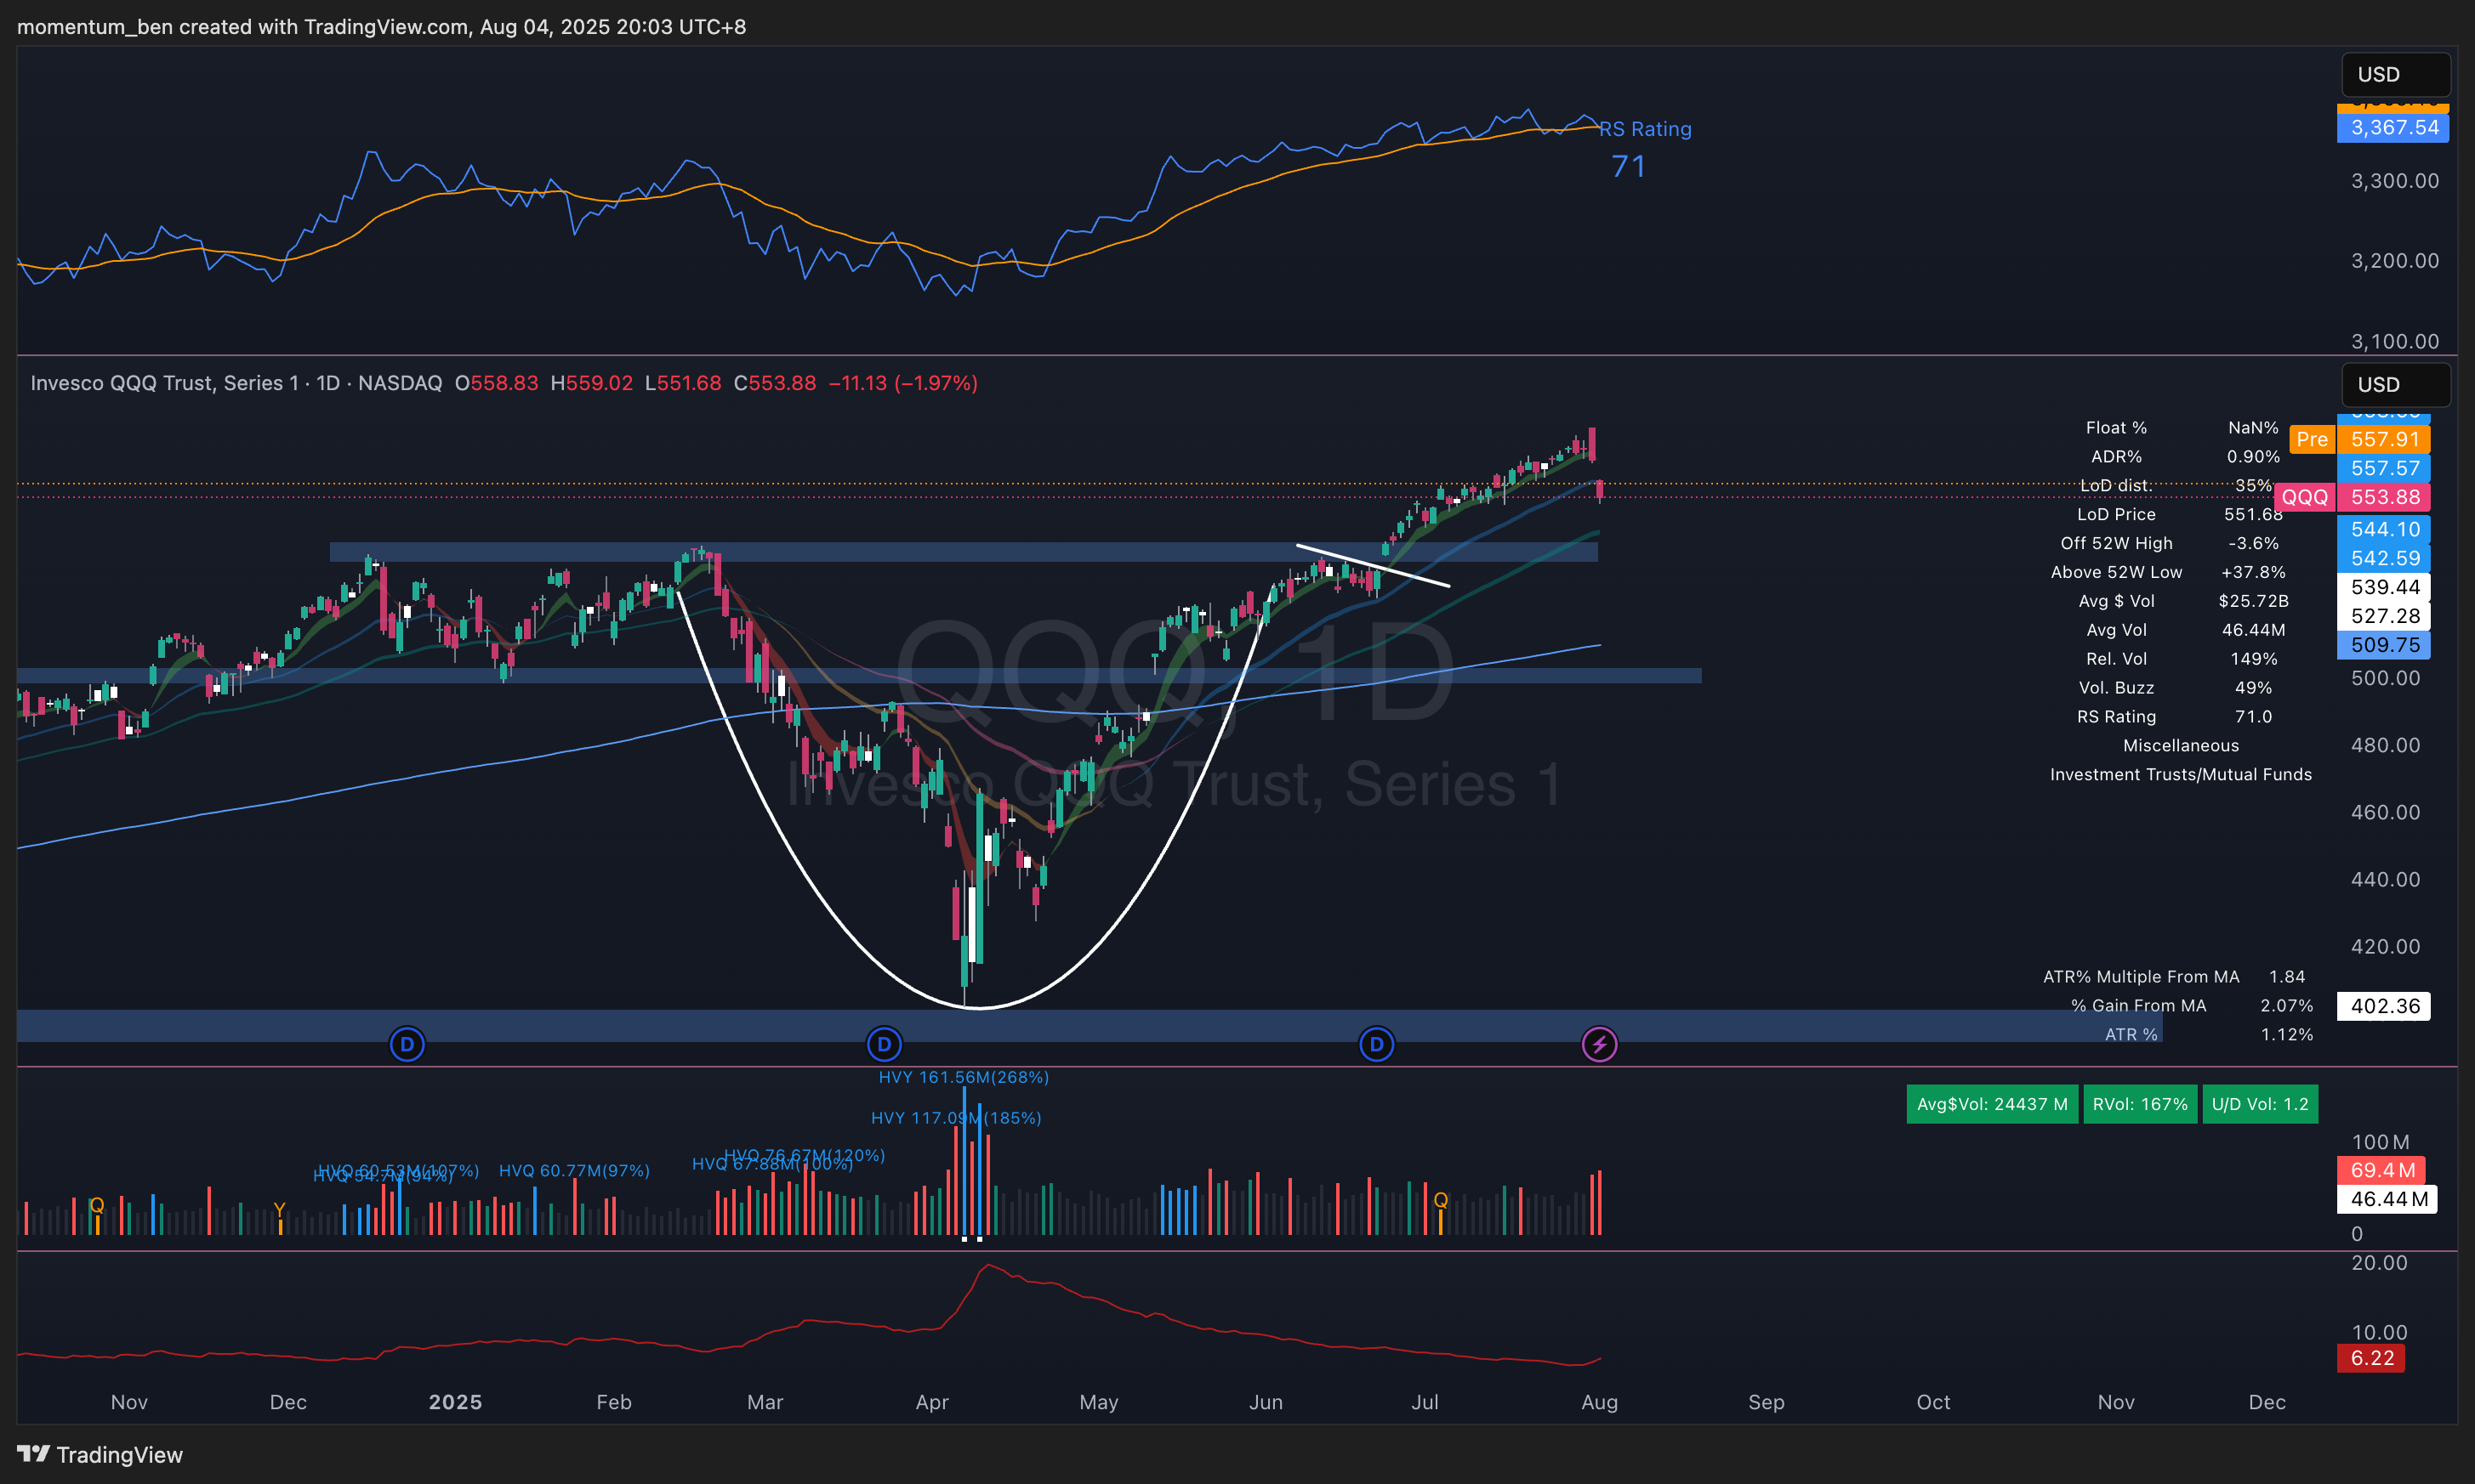This screenshot has height=1484, width=2475.
Task: Click the green RVol 167% badge
Action: 2139,1104
